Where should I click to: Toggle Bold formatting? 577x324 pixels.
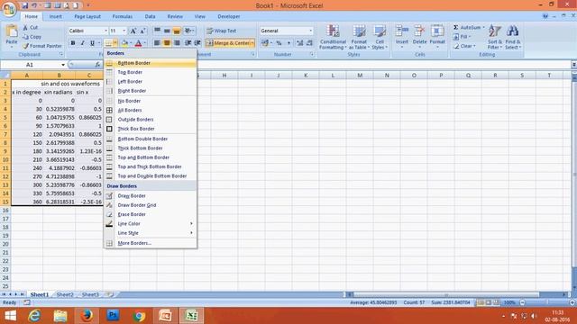(x=73, y=43)
